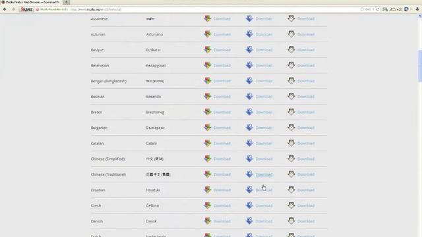Viewport: 422px width, 237px height.
Task: Click Linux Download link for Bengali (Bangladesh)
Action: pyautogui.click(x=306, y=81)
